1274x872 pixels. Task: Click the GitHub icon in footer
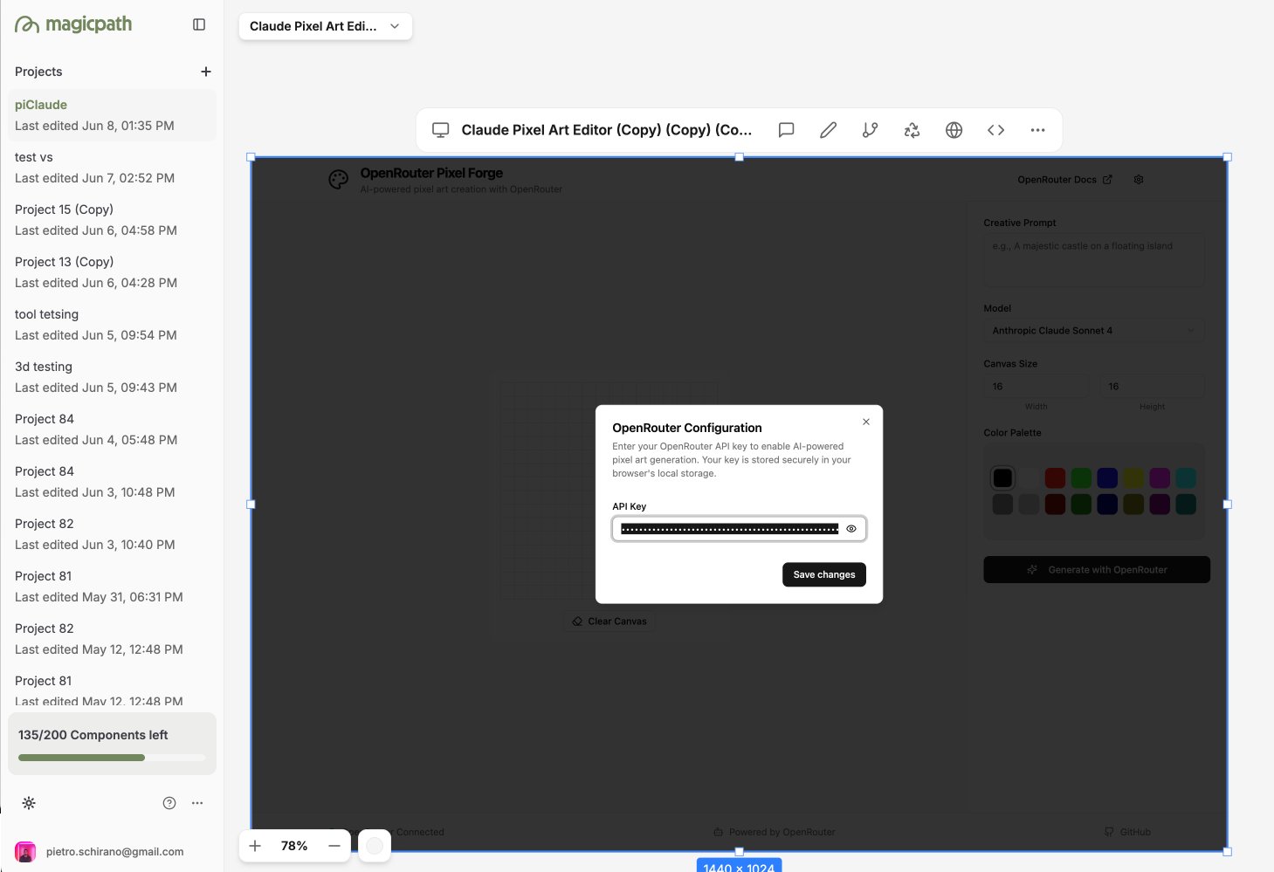click(x=1109, y=832)
